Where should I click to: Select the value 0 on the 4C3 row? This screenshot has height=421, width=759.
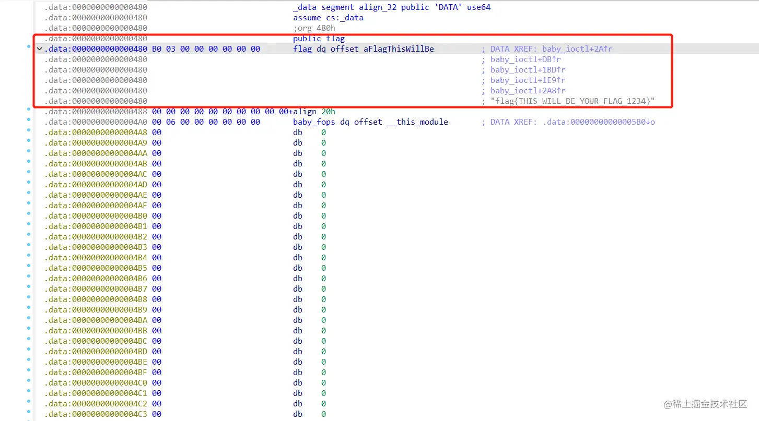(323, 414)
